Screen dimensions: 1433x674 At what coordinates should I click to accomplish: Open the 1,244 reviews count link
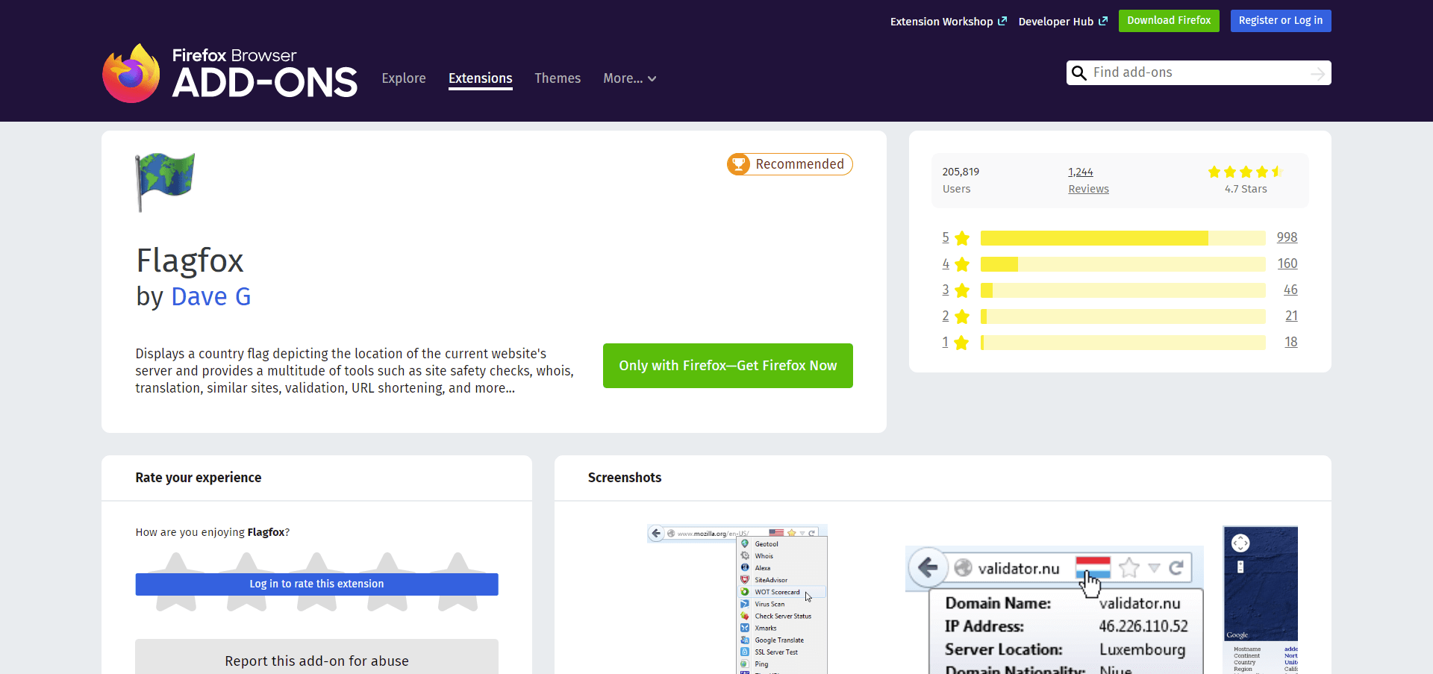[1080, 172]
